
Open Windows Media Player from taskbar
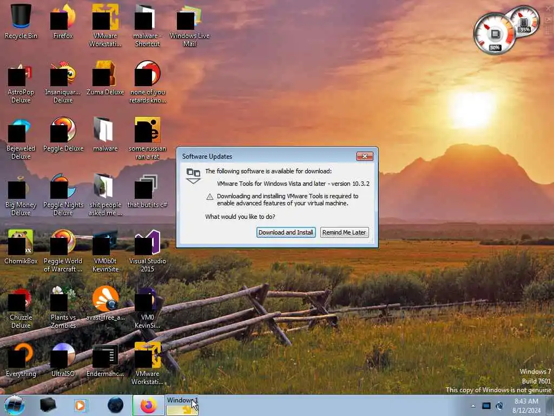(80, 405)
